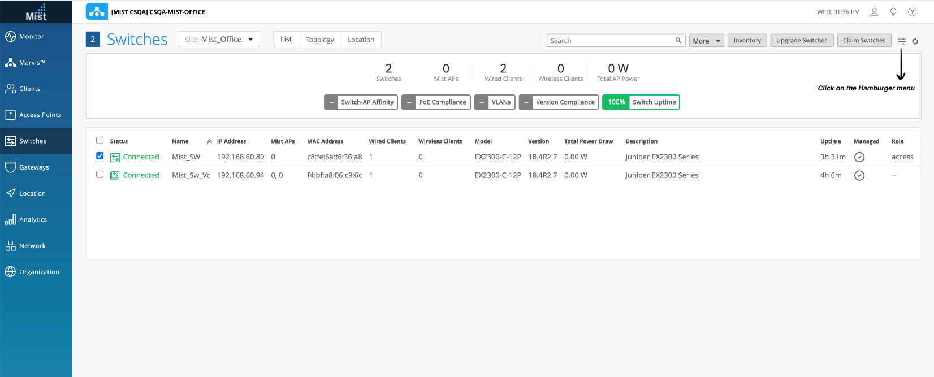Click the 100% Switch Uptime button
This screenshot has height=377, width=934.
[x=641, y=102]
